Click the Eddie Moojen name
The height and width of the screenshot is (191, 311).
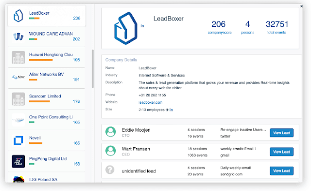tap(136, 130)
